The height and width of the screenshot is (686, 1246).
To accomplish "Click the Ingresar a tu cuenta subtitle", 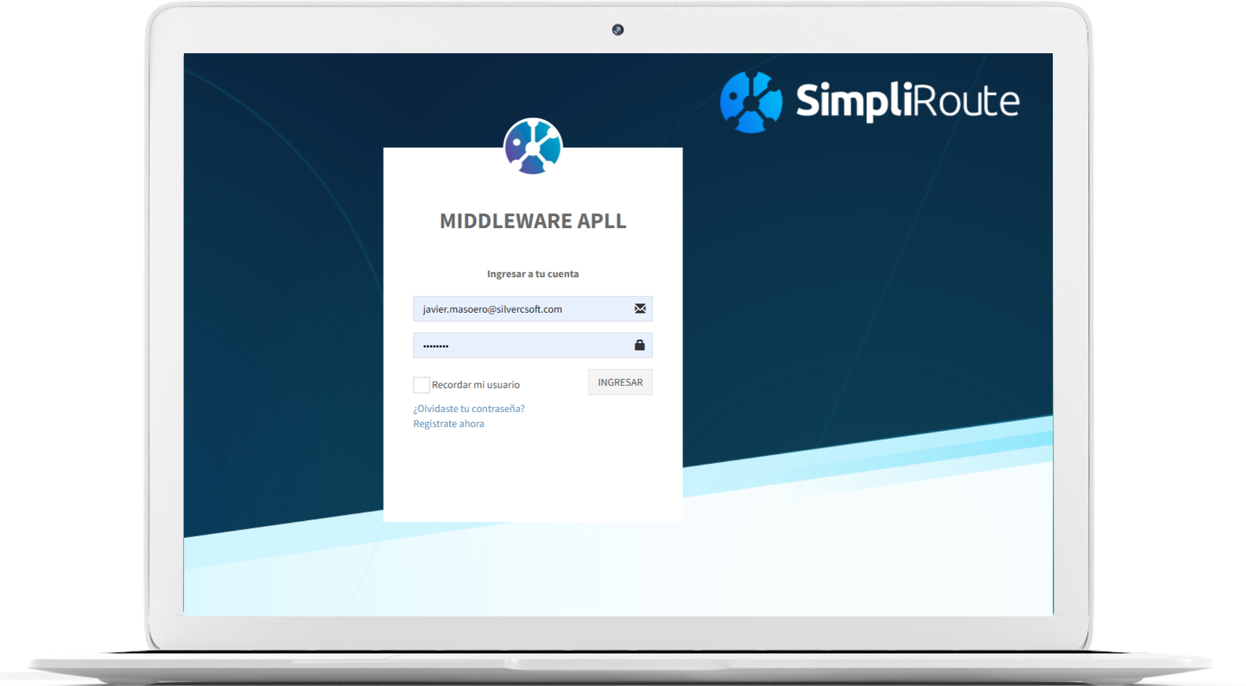I will click(x=532, y=274).
